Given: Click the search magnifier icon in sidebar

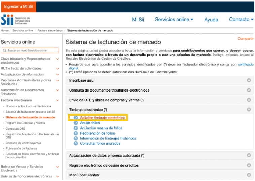Looking at the screenshot, I should (x=5, y=50).
